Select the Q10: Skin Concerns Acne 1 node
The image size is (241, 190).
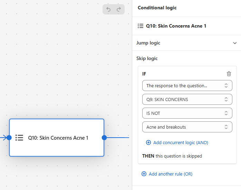coord(57,138)
